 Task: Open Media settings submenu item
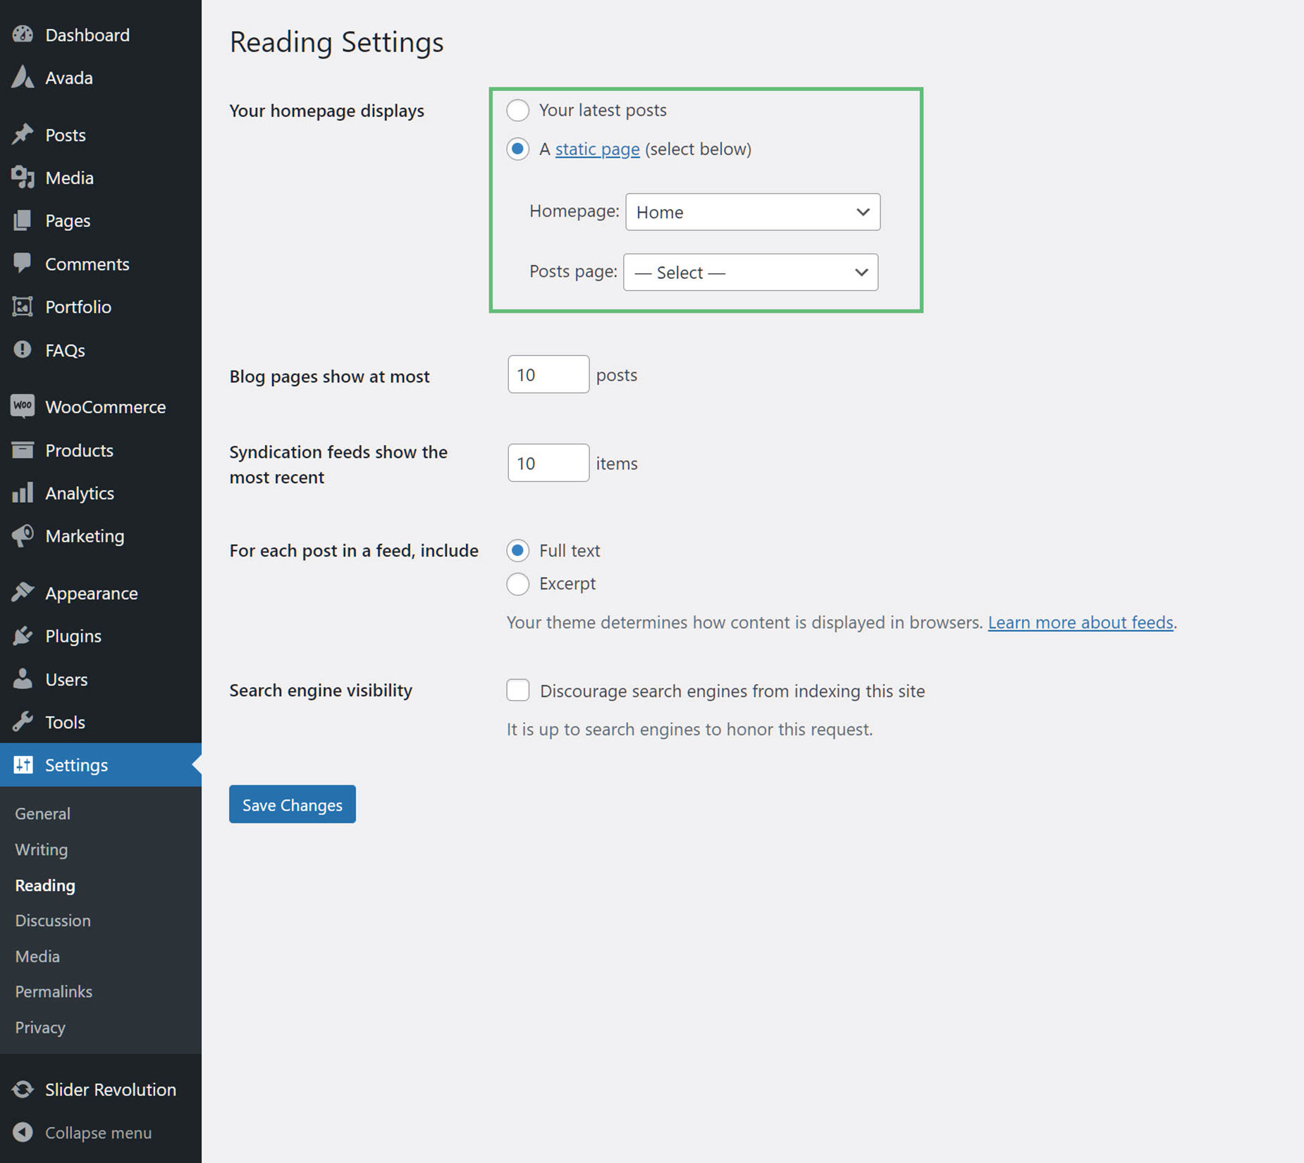(x=37, y=956)
